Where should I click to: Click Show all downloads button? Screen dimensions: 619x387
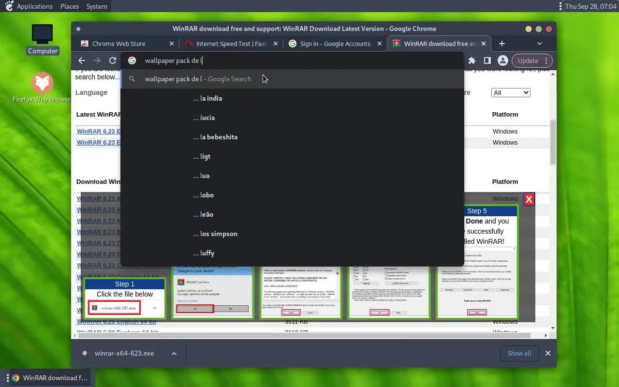519,353
